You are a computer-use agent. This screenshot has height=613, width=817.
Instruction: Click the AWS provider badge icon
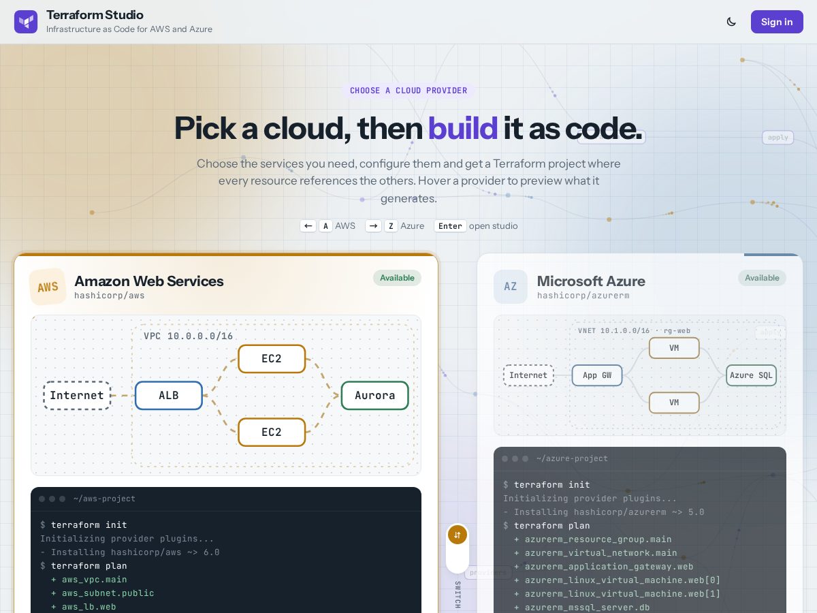(48, 287)
